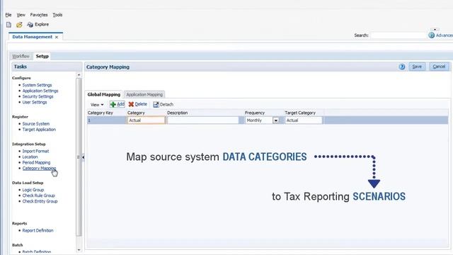The height and width of the screenshot is (255, 453).
Task: Delete the selected category mapping
Action: pos(138,104)
